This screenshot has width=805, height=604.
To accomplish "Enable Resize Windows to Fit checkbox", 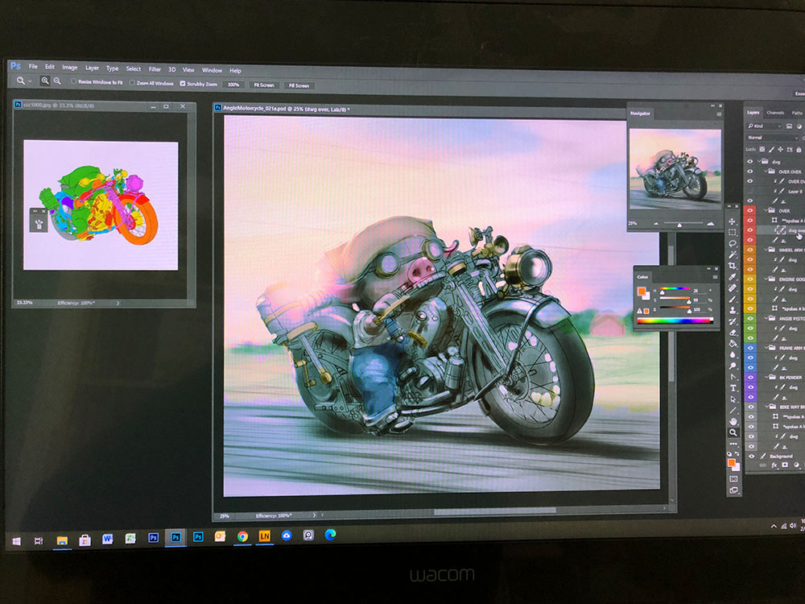I will coord(73,81).
